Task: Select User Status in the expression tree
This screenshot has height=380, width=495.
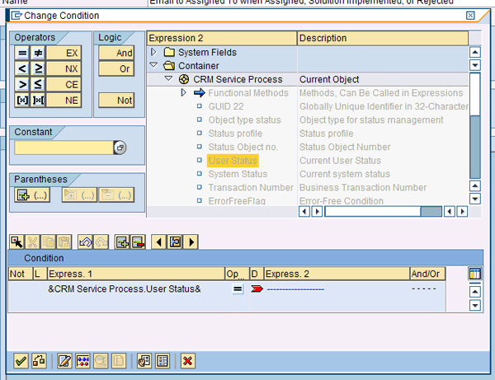Action: (233, 160)
